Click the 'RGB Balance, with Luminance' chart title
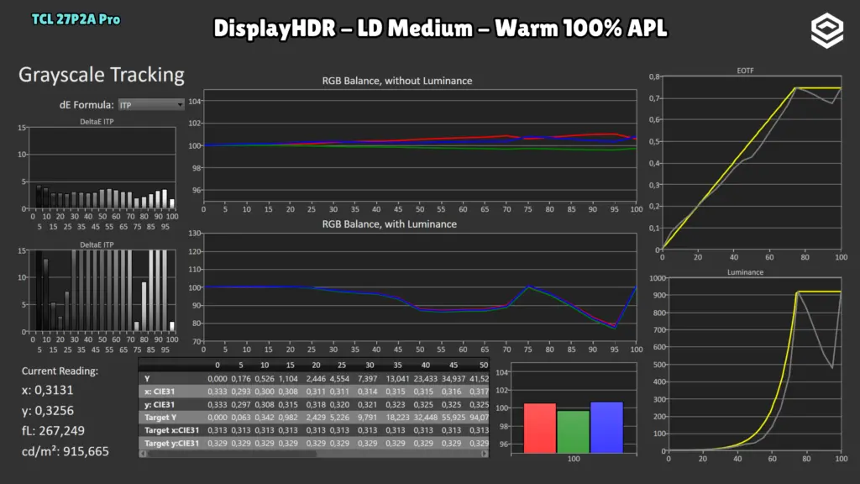The image size is (860, 484). pos(390,224)
